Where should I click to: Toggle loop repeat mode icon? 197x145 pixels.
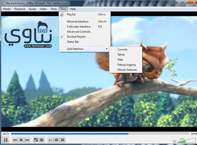[57, 140]
